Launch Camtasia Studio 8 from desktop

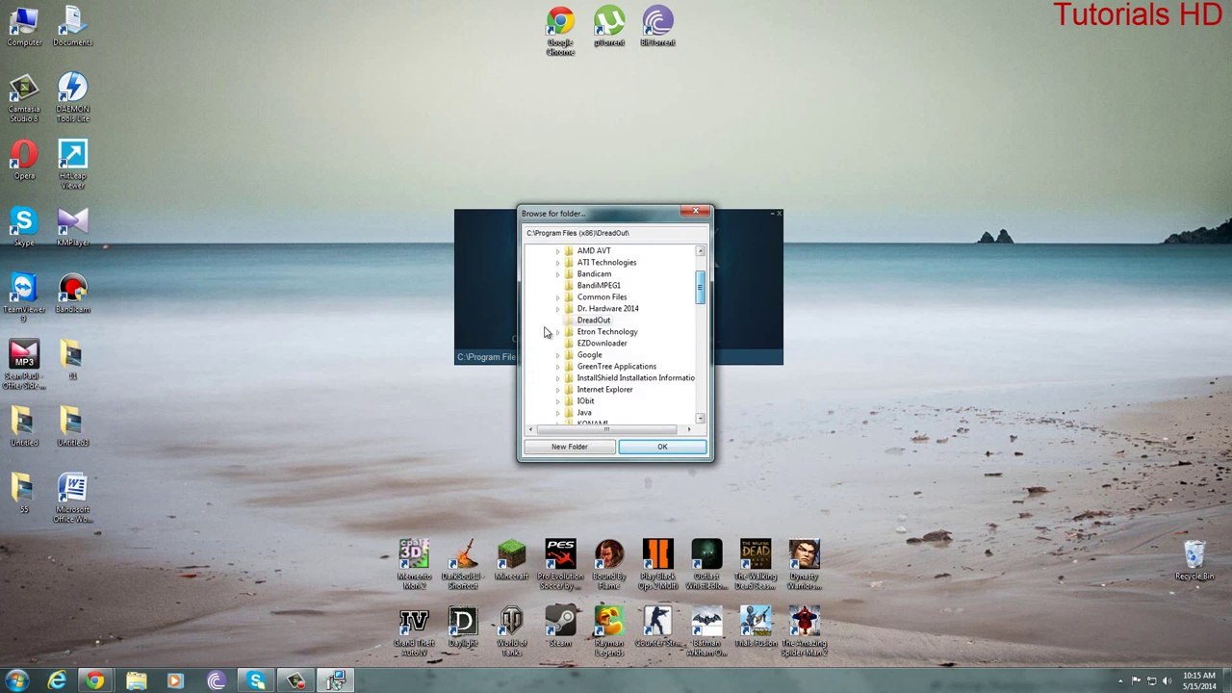pos(24,99)
